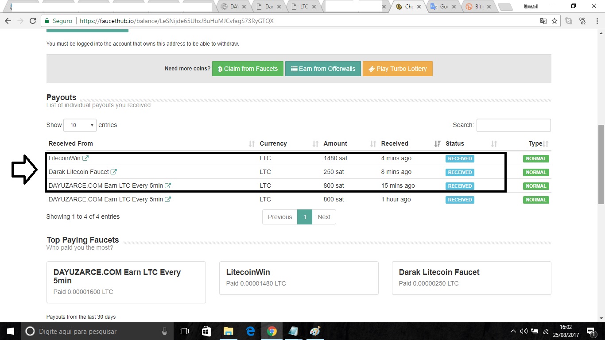
Task: Sort by Amount column arrows
Action: (373, 143)
